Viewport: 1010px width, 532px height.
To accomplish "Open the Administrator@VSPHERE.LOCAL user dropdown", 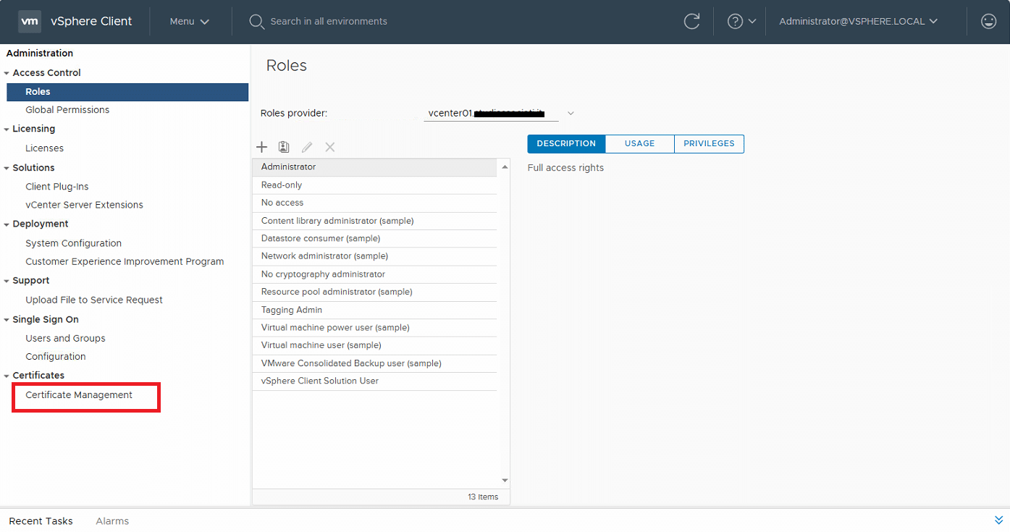I will coord(859,22).
